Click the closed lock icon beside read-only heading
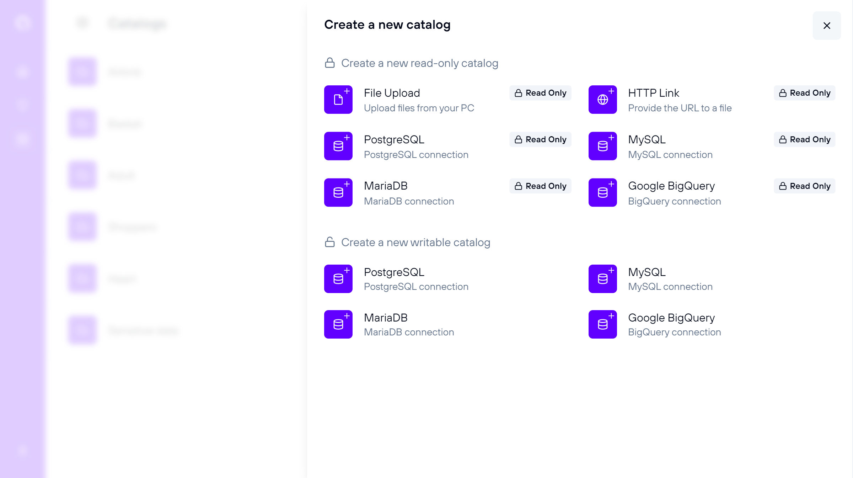853x478 pixels. point(330,63)
